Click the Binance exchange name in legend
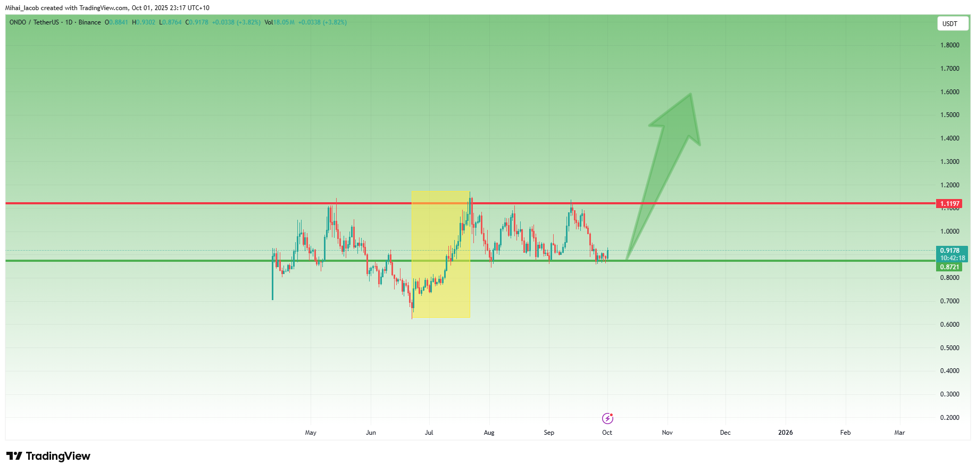The height and width of the screenshot is (472, 976). 89,22
